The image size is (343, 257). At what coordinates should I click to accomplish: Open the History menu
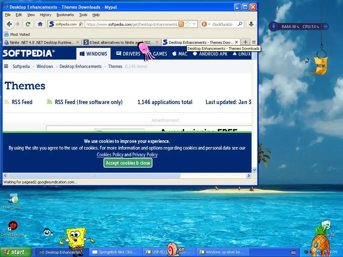pos(46,15)
